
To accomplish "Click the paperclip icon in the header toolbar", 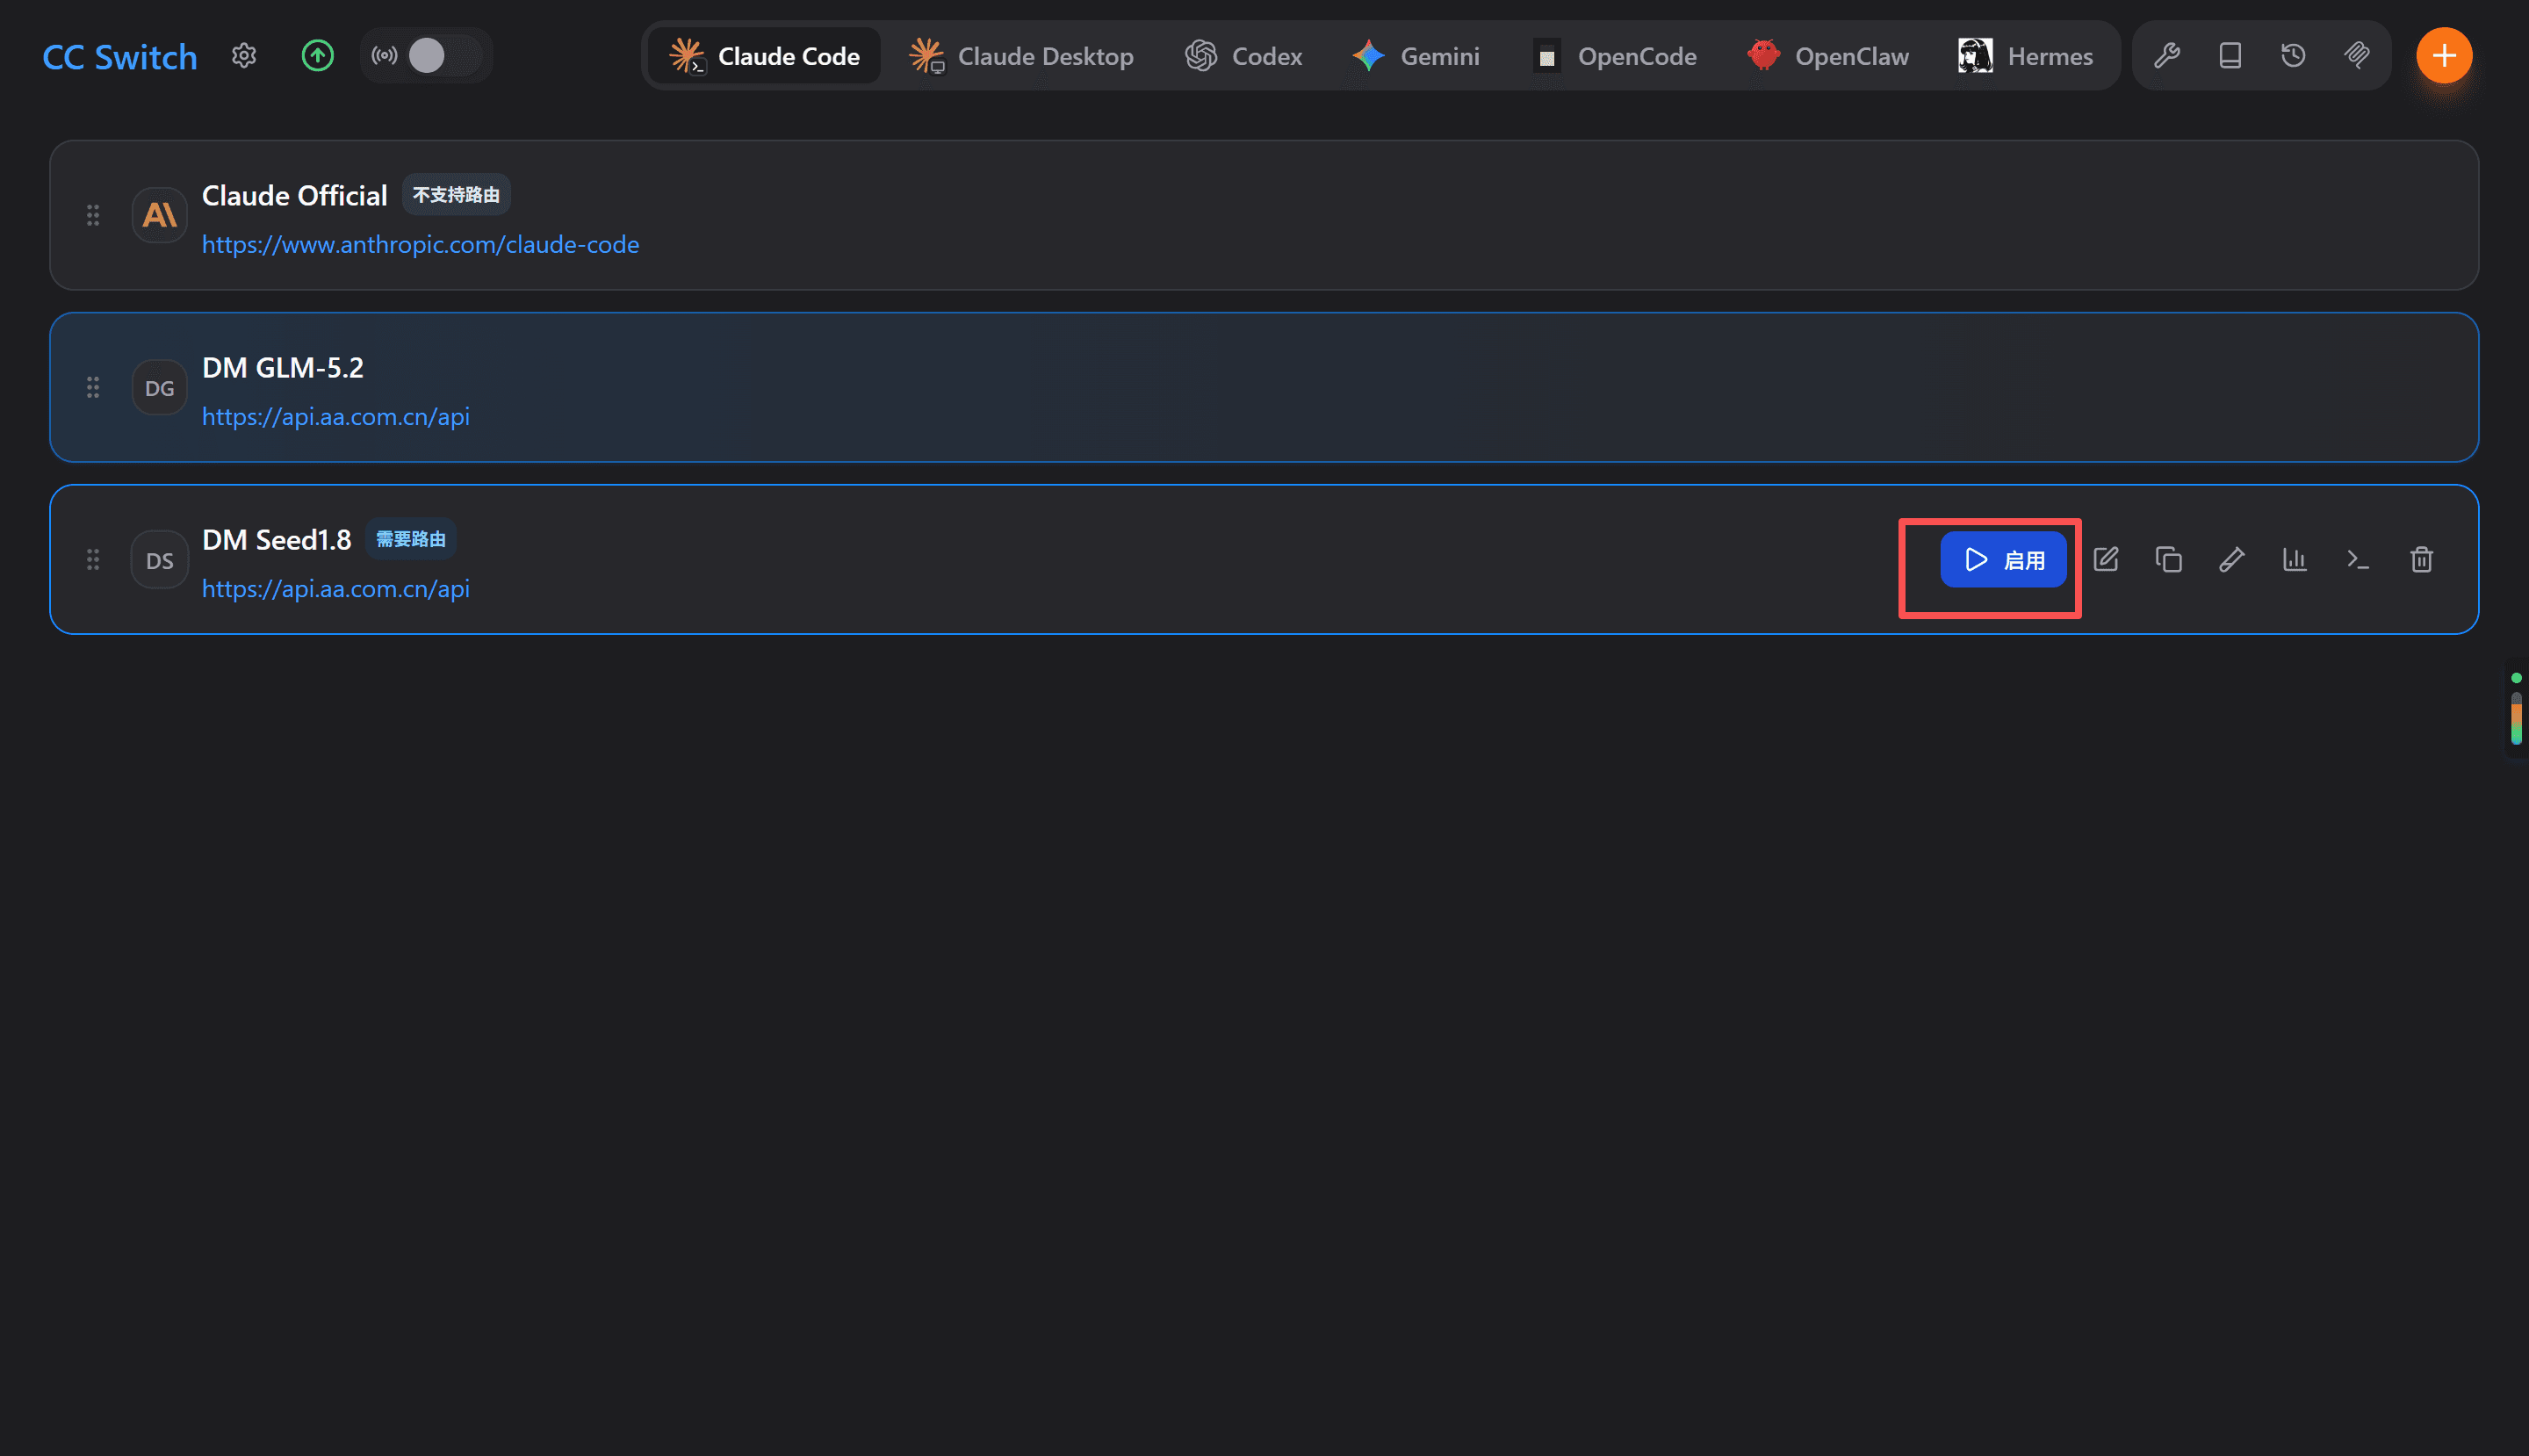I will (2357, 56).
